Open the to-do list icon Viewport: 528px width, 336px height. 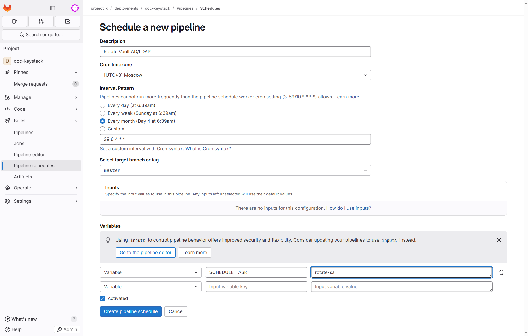point(68,21)
